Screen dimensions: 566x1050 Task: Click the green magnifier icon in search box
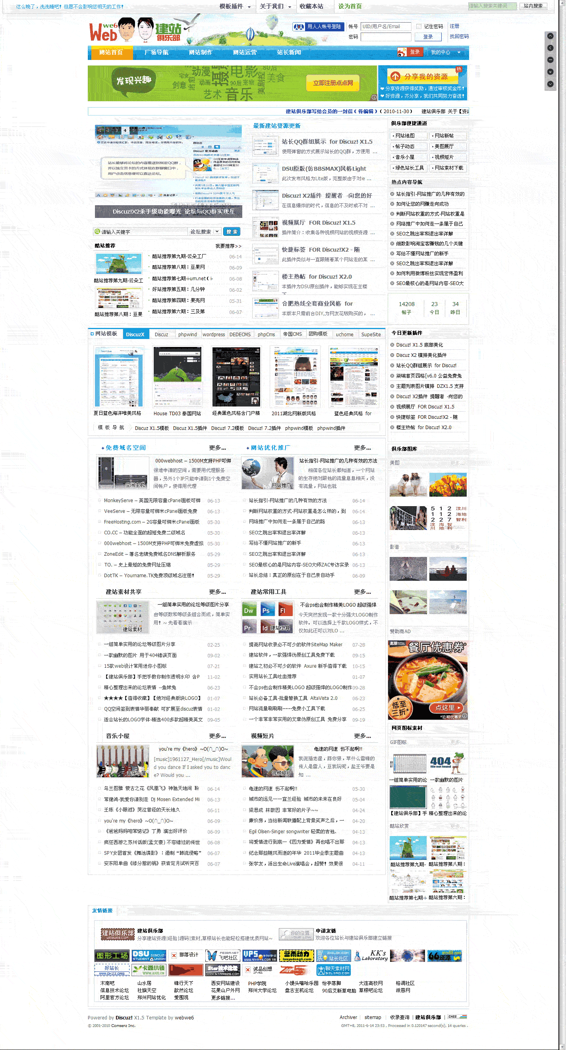(x=97, y=231)
